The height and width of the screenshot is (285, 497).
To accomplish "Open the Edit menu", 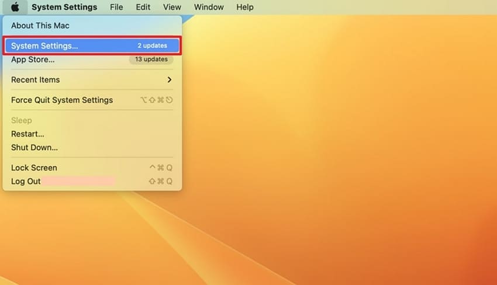I will [x=143, y=7].
